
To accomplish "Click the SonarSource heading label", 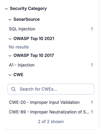I will pyautogui.click(x=27, y=19).
